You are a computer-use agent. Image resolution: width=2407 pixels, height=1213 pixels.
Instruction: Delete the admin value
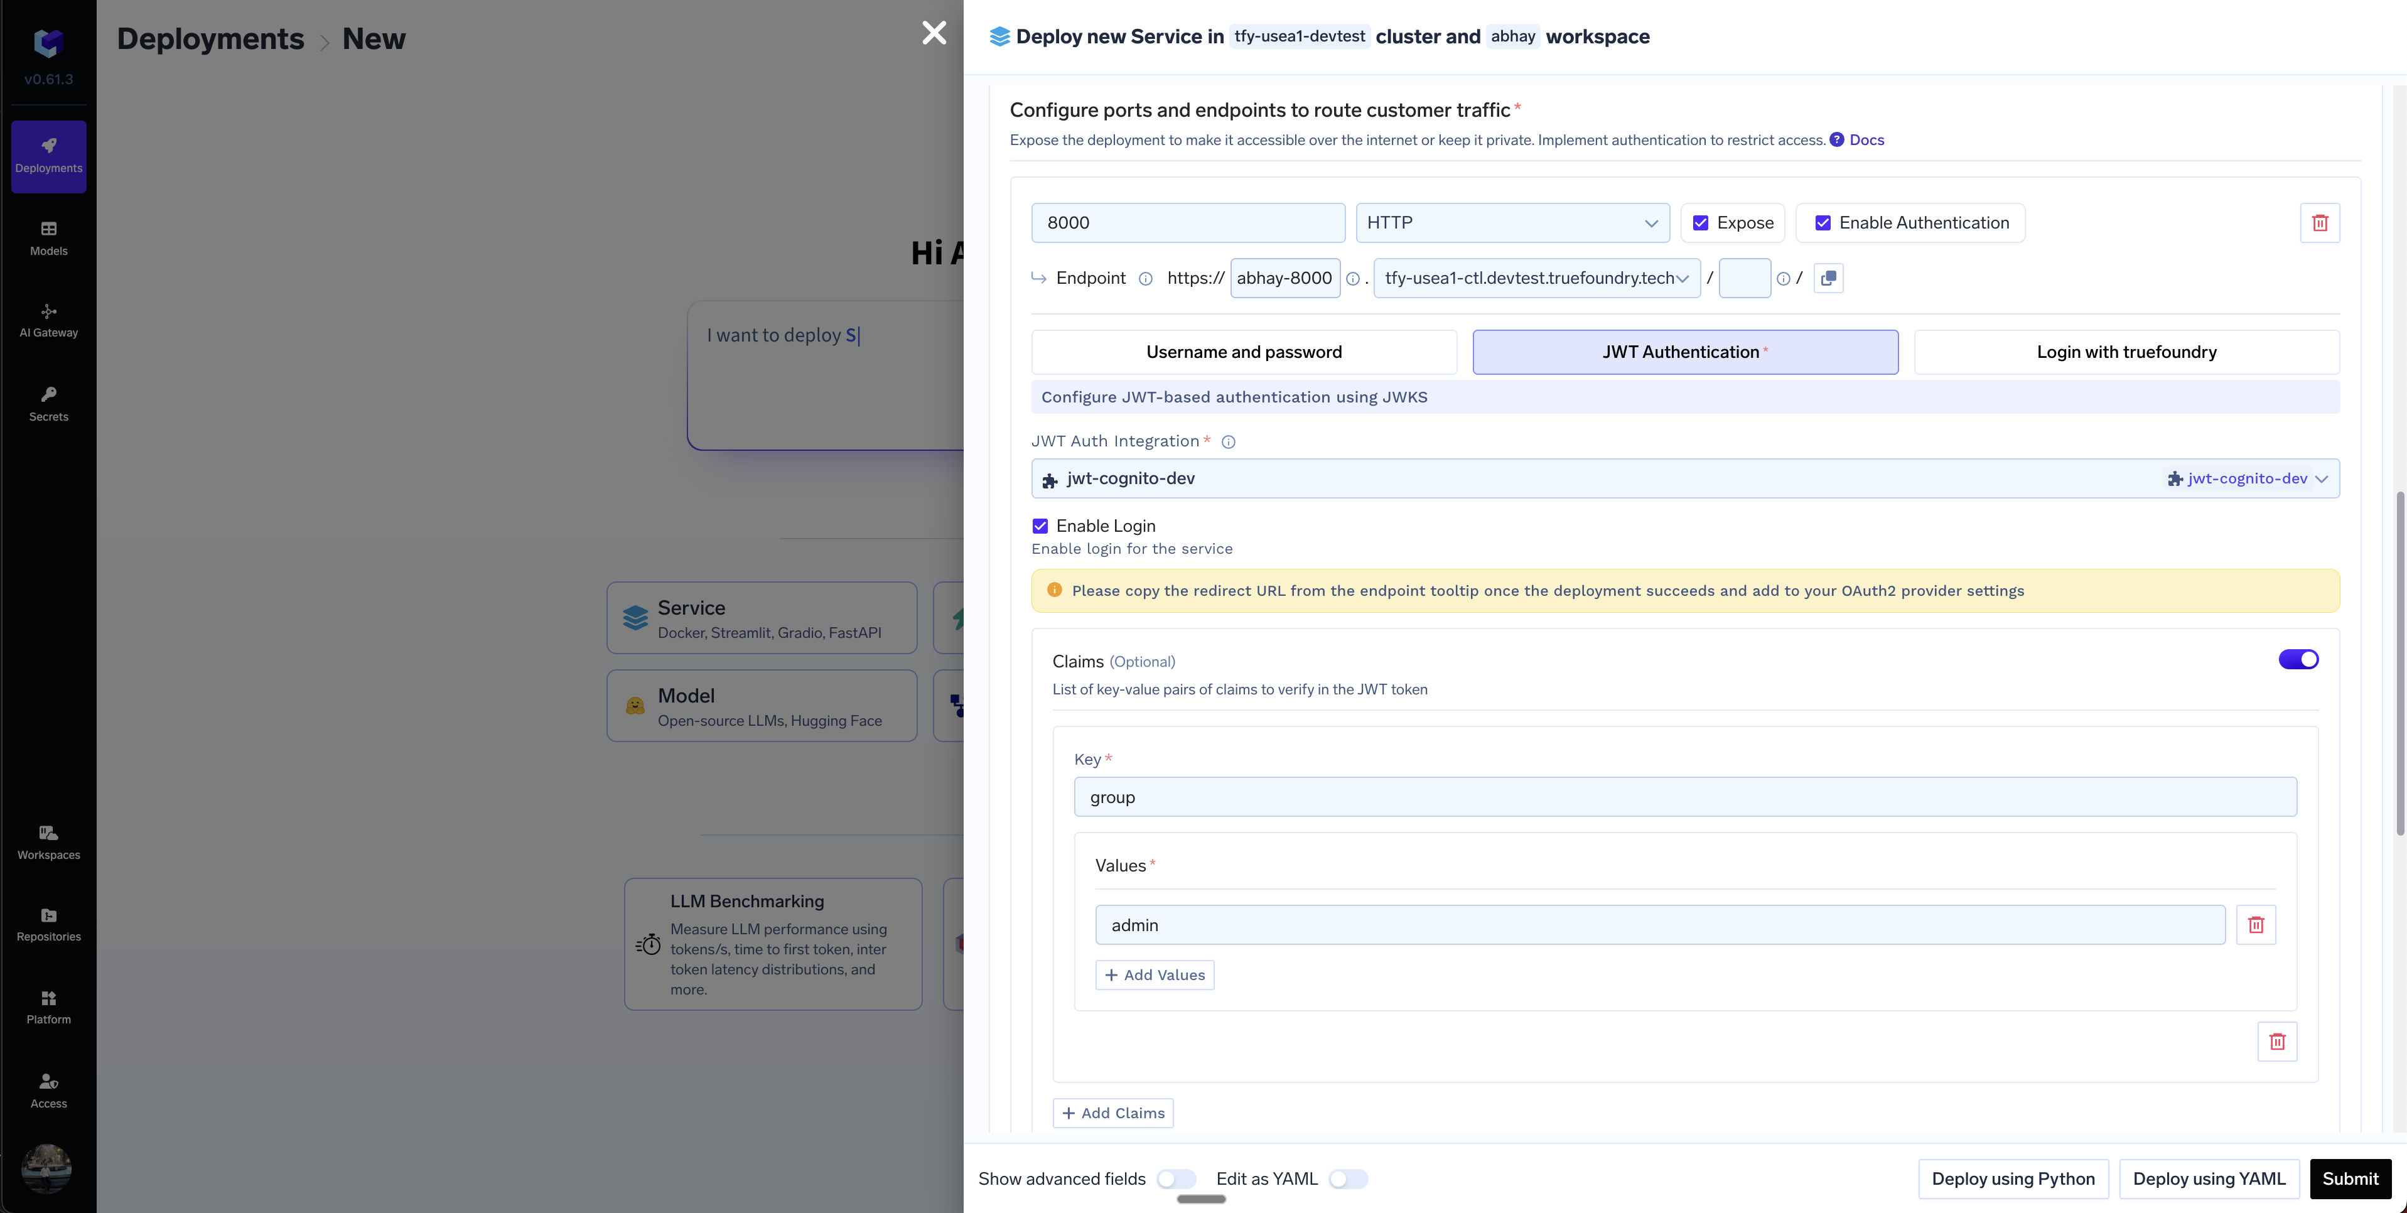point(2256,924)
